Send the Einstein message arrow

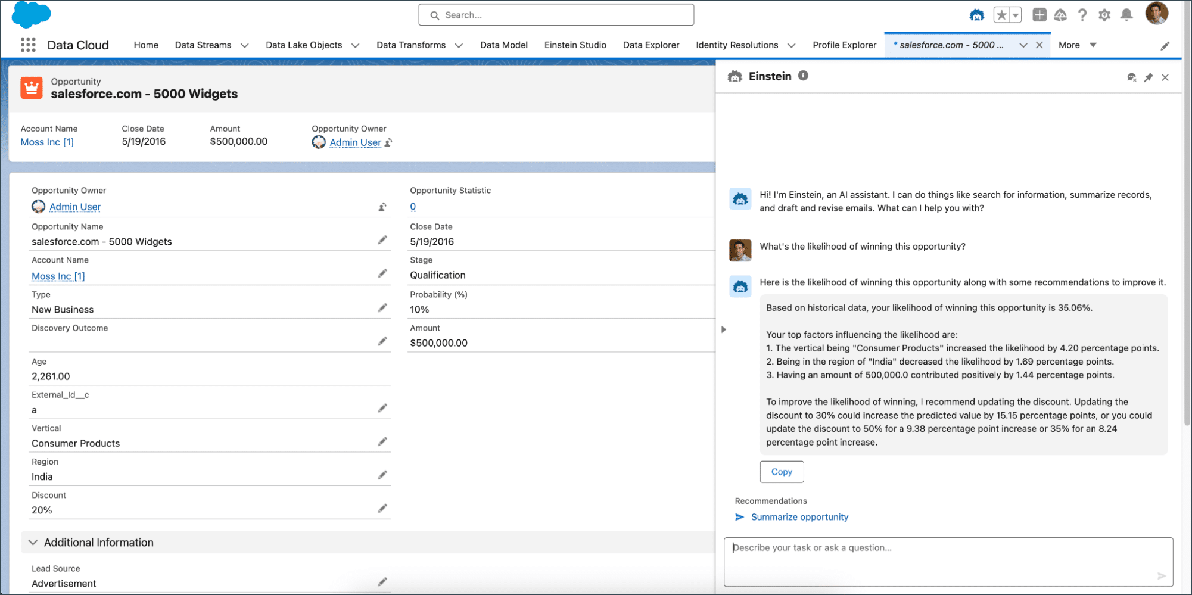point(1162,575)
